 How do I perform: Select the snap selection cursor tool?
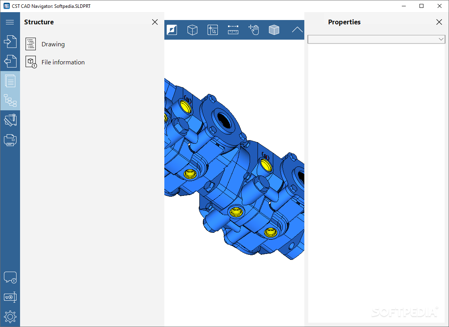coord(212,30)
